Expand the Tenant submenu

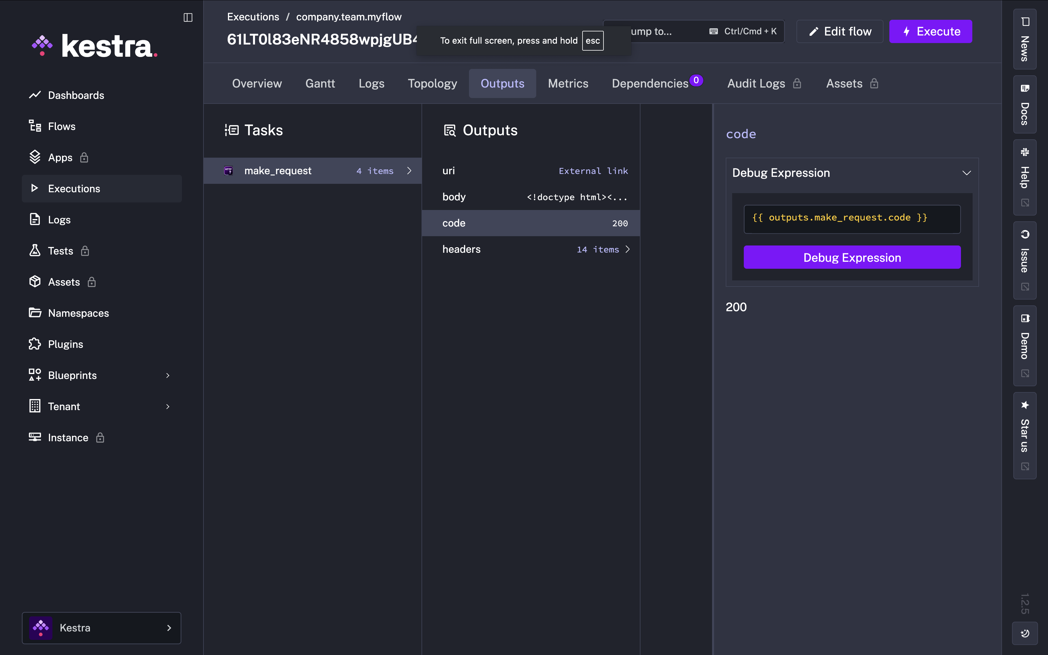tap(167, 407)
